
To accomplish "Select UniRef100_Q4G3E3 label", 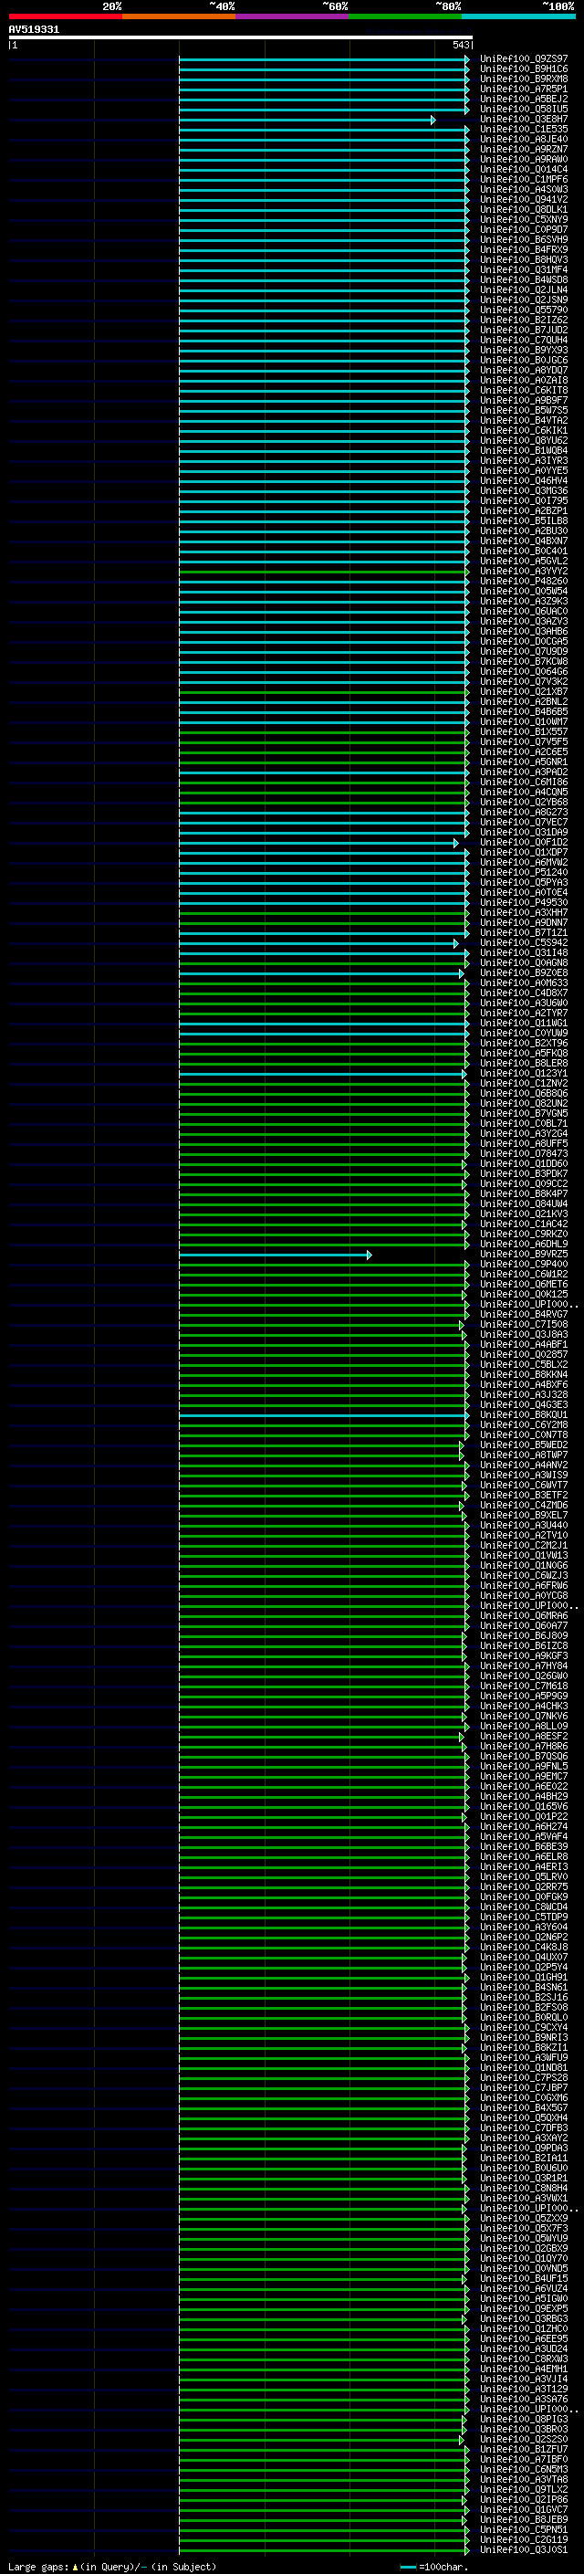I will (523, 1405).
